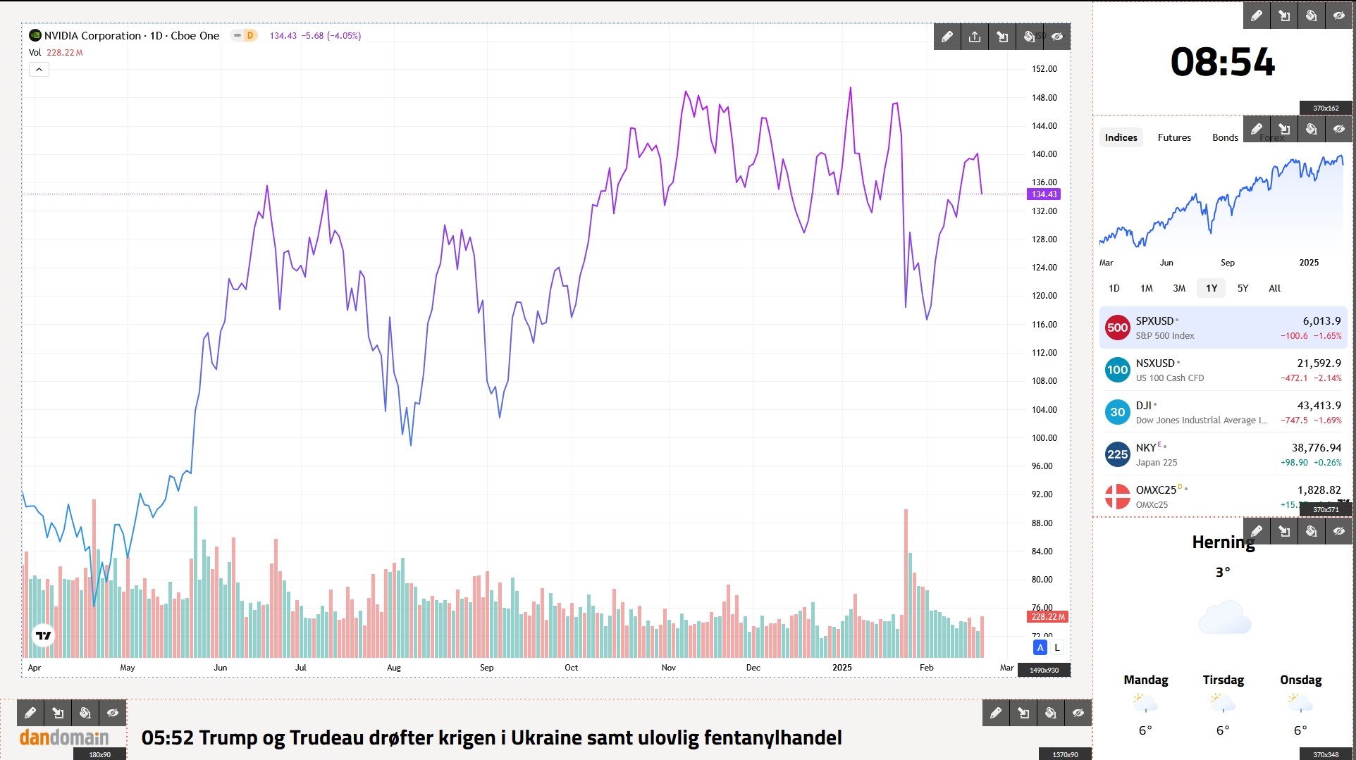Click the resize arrow icon on the NVIDIA chart widget
Viewport: 1356px width, 760px height.
tap(1002, 37)
